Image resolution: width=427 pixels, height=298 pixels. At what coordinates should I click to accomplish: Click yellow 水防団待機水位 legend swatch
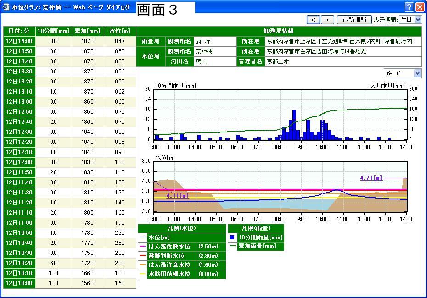[x=142, y=274]
